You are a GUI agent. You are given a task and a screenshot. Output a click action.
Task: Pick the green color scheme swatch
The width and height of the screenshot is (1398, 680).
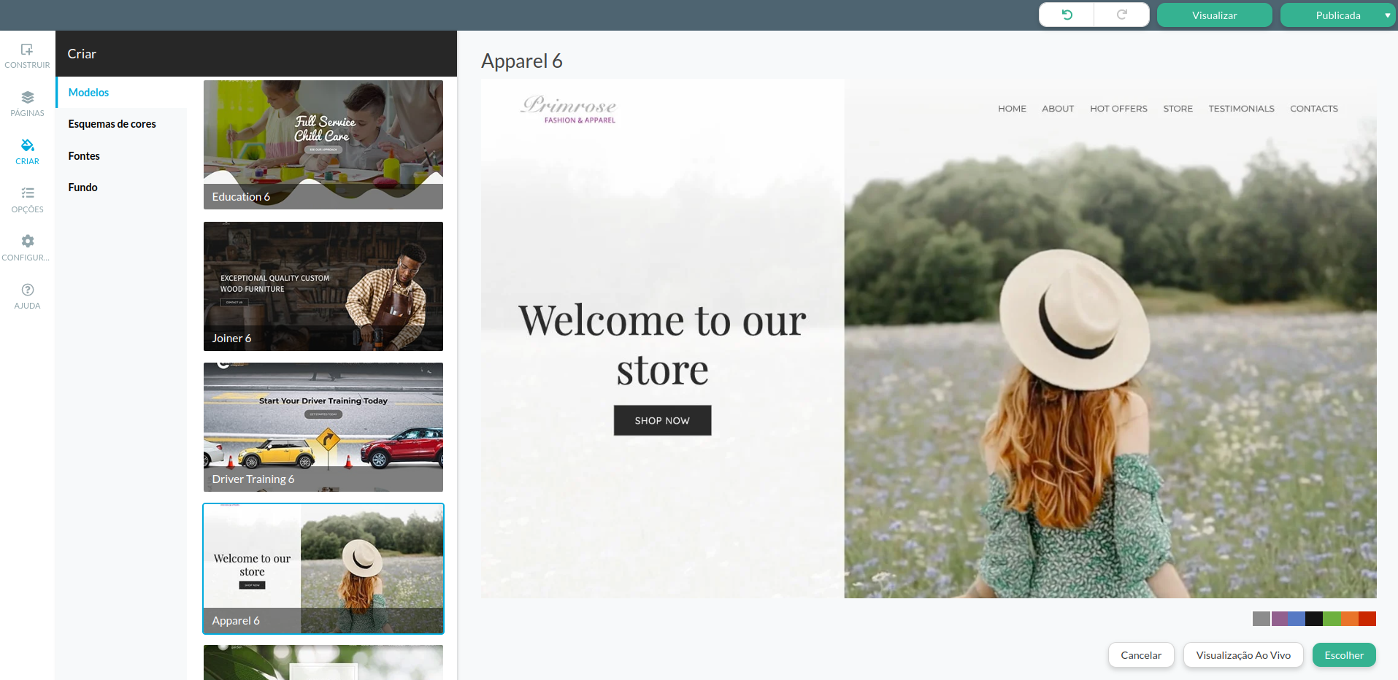pyautogui.click(x=1332, y=619)
